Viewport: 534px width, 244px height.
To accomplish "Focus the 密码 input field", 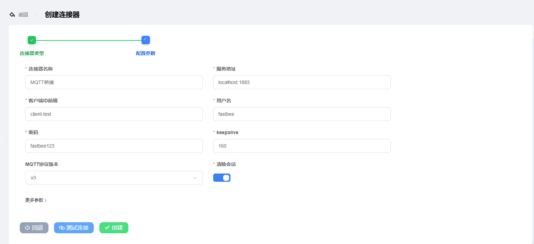I will point(114,146).
